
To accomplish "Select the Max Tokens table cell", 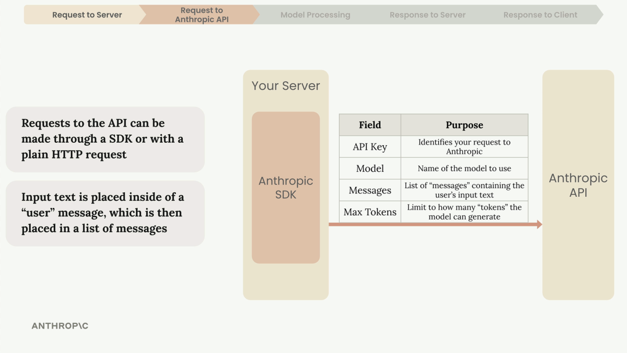I will [x=370, y=212].
